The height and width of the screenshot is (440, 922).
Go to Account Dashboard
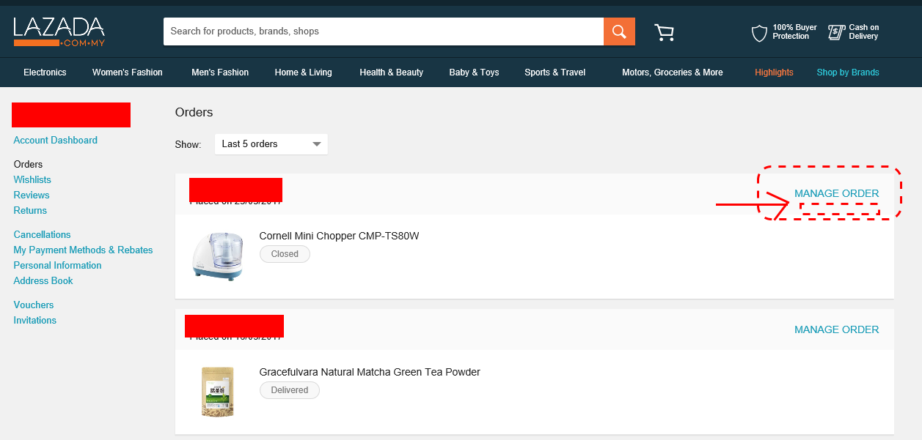click(x=56, y=140)
